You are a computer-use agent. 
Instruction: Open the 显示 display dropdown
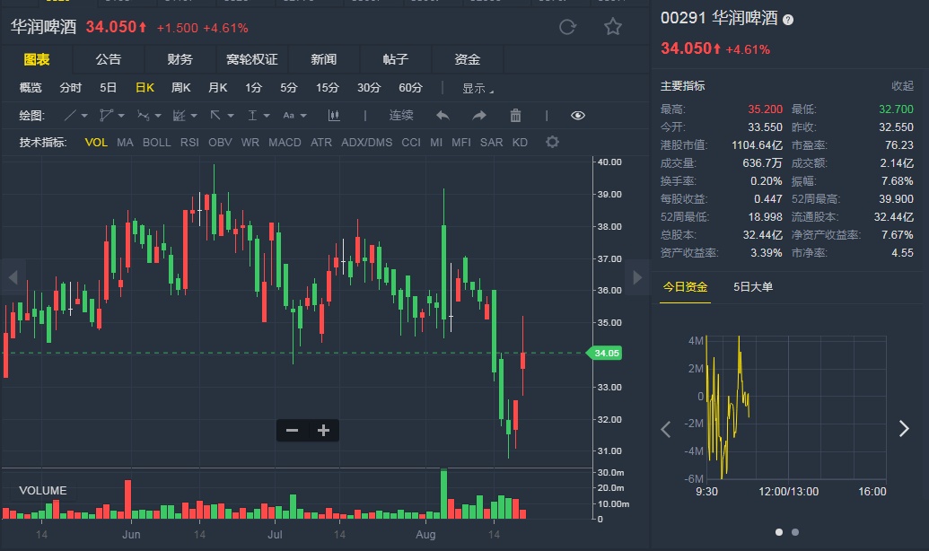pyautogui.click(x=478, y=88)
